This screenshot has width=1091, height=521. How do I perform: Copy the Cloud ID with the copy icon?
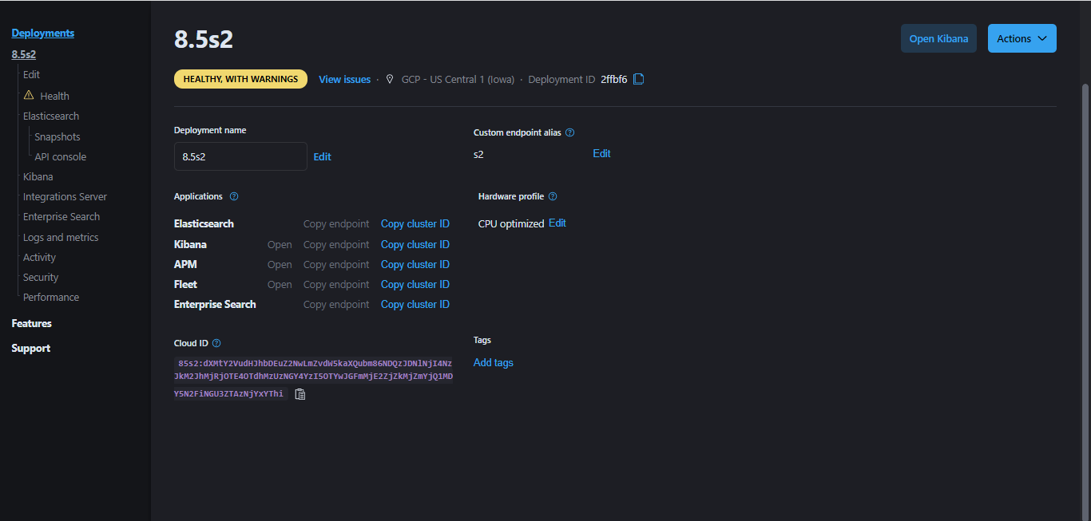300,393
